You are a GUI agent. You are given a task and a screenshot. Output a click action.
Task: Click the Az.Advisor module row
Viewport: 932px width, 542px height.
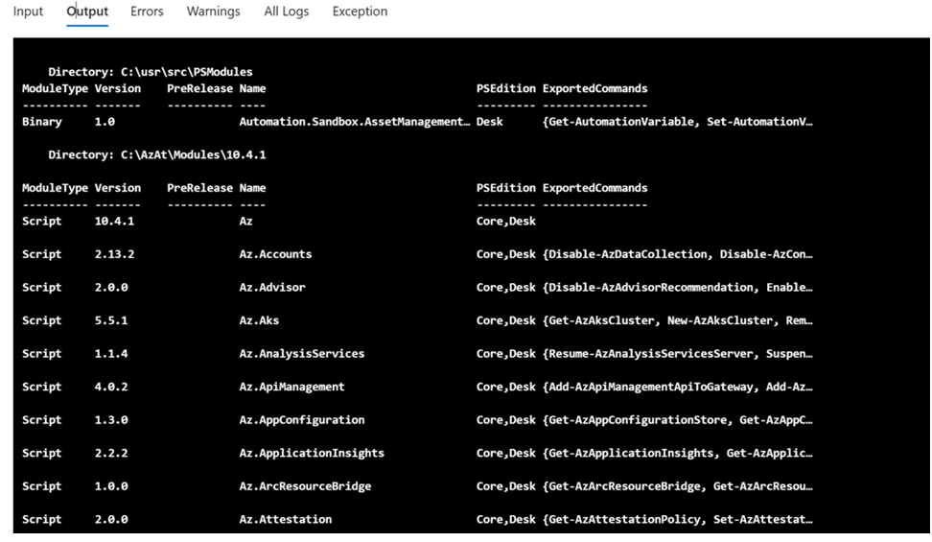coord(272,287)
